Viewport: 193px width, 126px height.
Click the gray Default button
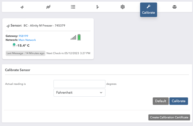(x=161, y=101)
